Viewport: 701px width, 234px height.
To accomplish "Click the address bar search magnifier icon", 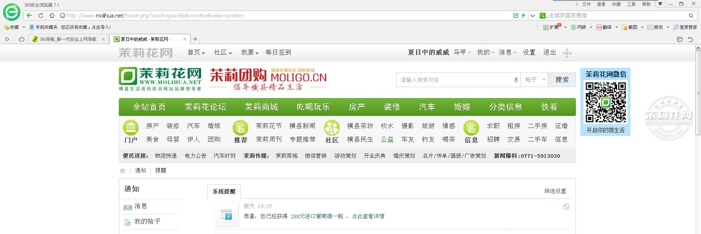I will coord(691,16).
